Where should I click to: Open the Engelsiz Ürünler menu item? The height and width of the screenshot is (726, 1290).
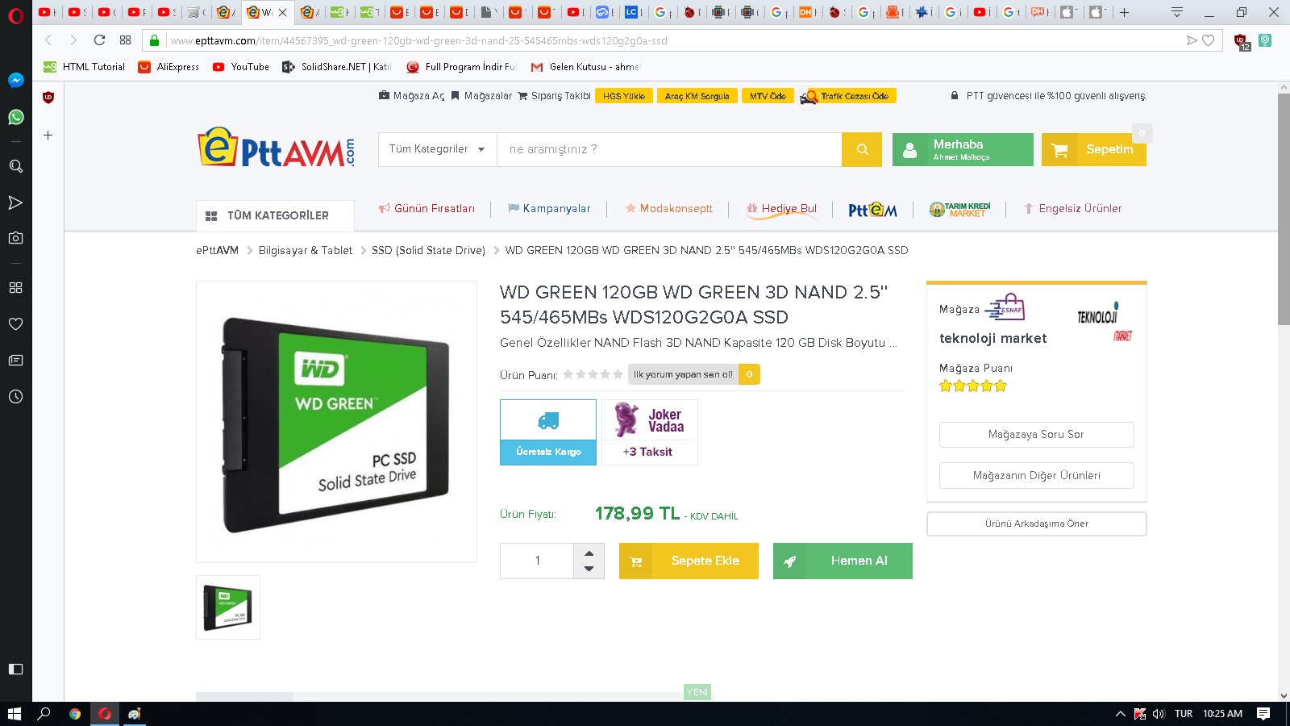(x=1072, y=208)
